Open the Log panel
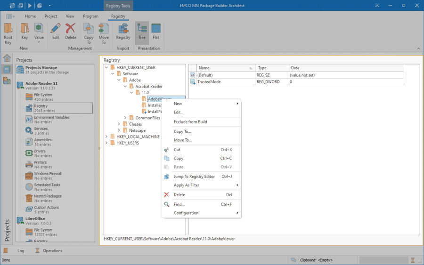 click(x=21, y=251)
